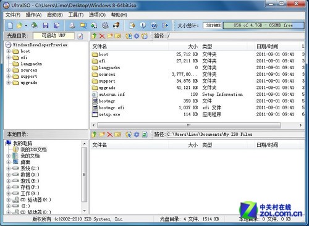Click the Open folder icon in toolbar
Image resolution: width=309 pixels, height=226 pixels.
pos(20,25)
